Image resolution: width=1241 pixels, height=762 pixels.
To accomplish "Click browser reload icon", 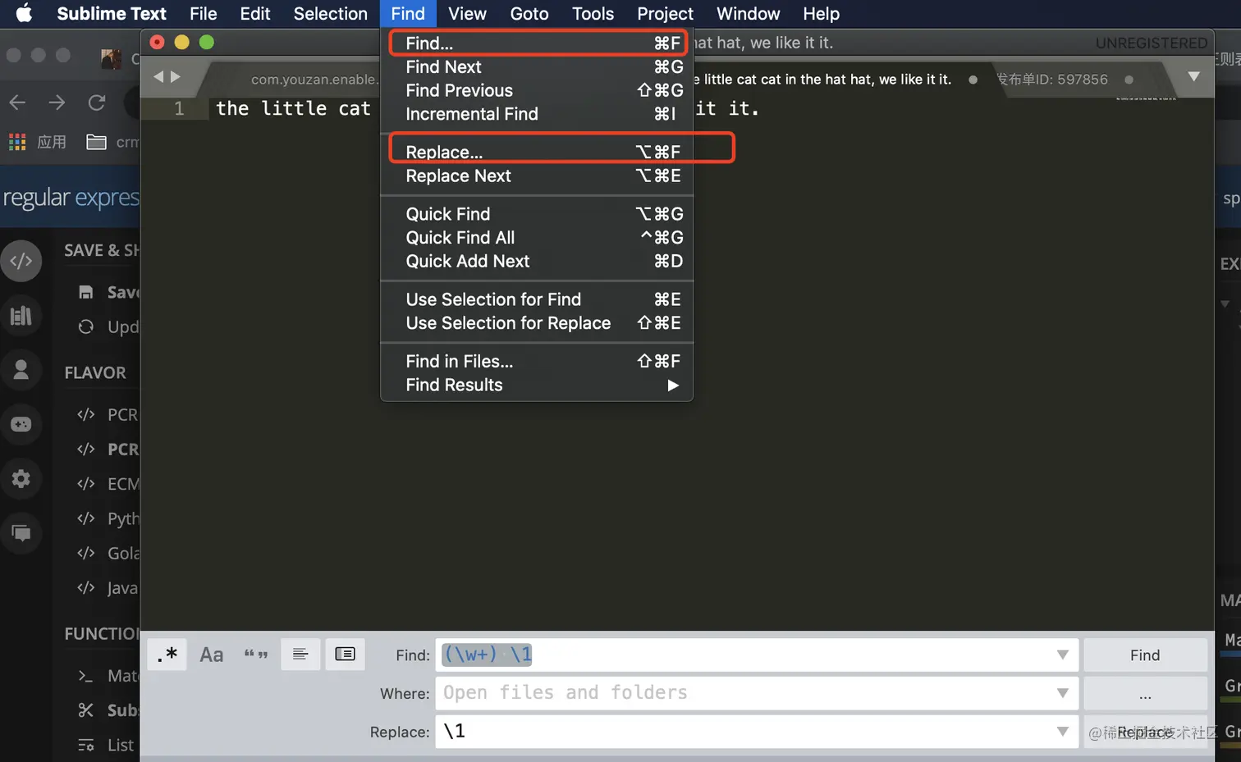I will coord(97,103).
